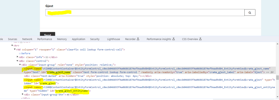279x100 pixels.
Task: Switch to the Lighthouse tab
Action: point(114,39)
